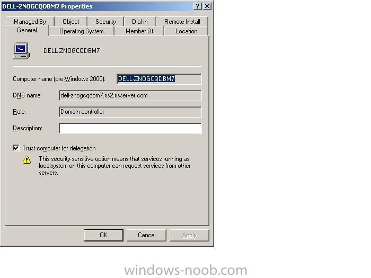The height and width of the screenshot is (278, 371).
Task: Click the Computer name pre-Windows 2000 field
Action: [x=159, y=79]
